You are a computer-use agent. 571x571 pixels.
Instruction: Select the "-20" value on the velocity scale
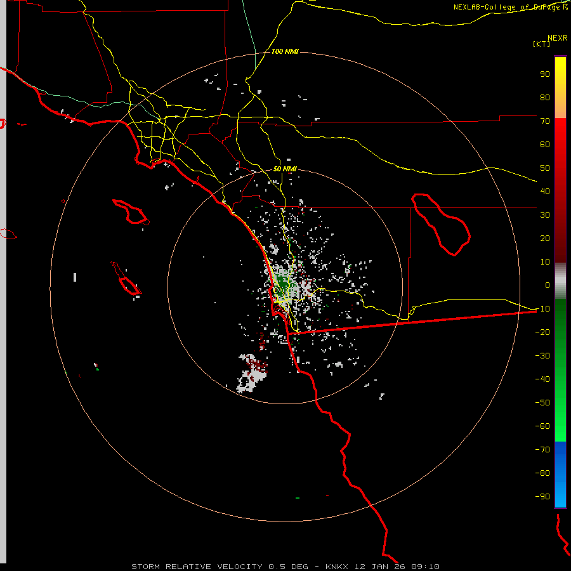click(x=542, y=332)
